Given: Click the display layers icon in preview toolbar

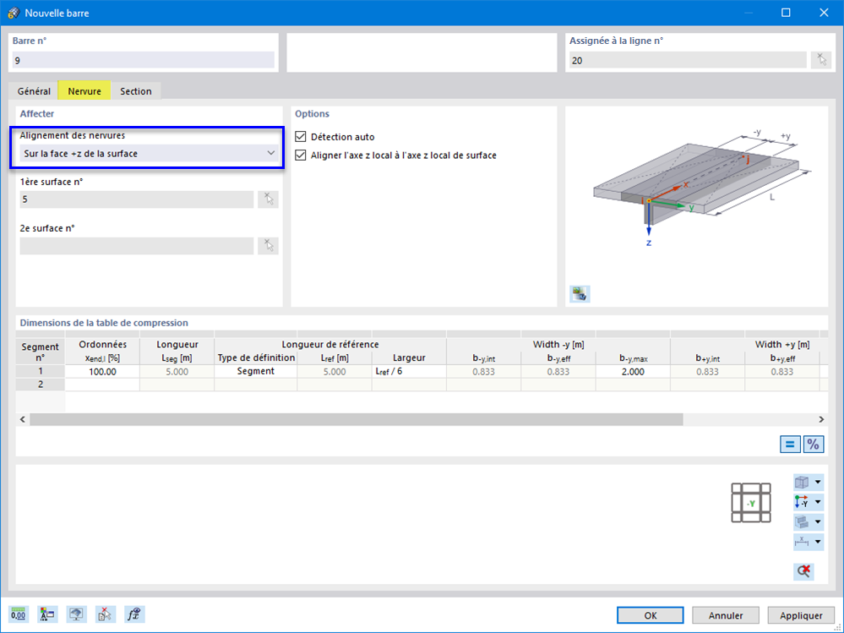Looking at the screenshot, I should pos(802,521).
